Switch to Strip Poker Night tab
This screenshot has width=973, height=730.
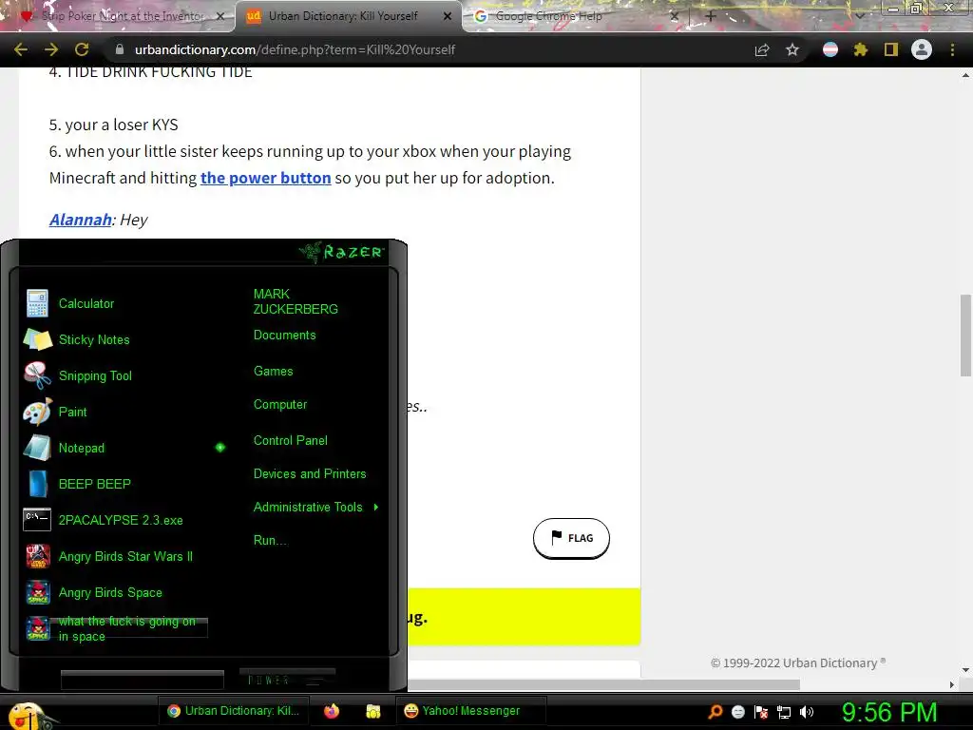(118, 16)
